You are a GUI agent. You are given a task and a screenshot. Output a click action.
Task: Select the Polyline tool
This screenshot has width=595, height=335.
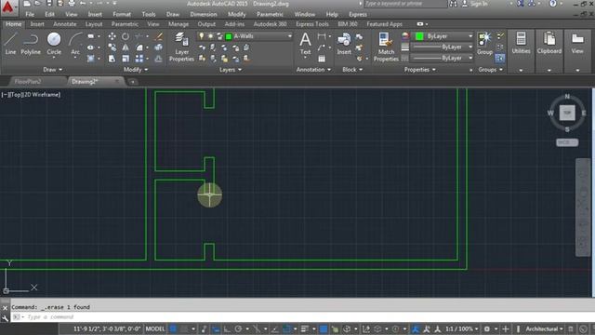coord(31,44)
